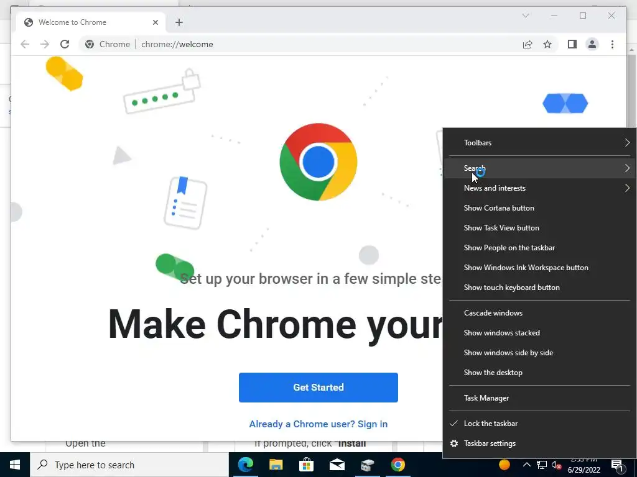Bookmark this tab with the star icon
The image size is (637, 477).
pyautogui.click(x=547, y=44)
